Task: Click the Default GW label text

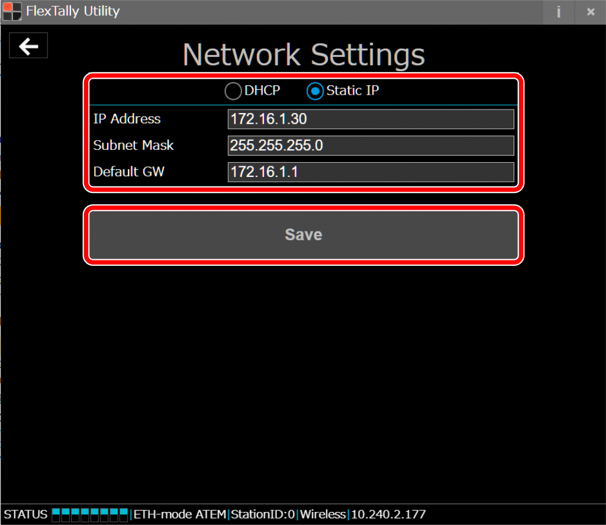Action: (x=129, y=172)
